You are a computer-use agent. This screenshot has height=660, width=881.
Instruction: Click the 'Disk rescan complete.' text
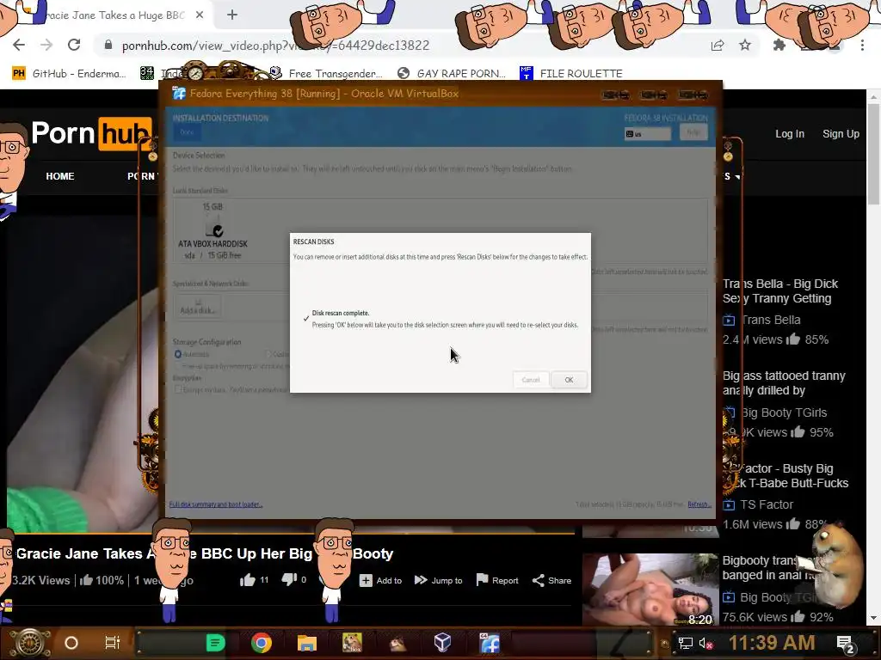[341, 313]
